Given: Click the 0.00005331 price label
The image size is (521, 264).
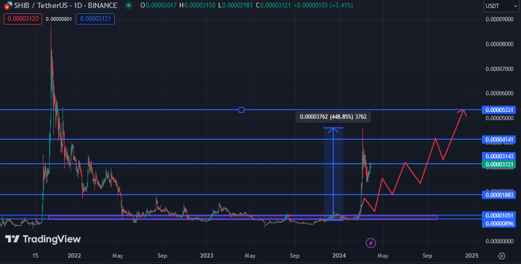Looking at the screenshot, I should (500, 110).
